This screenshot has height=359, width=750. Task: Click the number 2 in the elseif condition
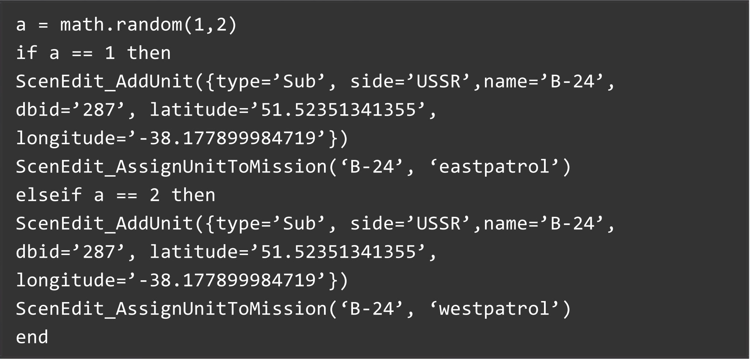[x=155, y=195]
